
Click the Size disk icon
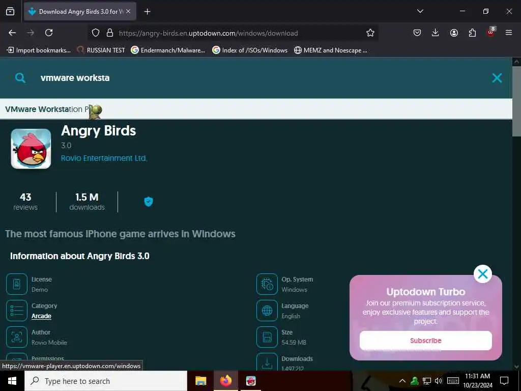267,337
